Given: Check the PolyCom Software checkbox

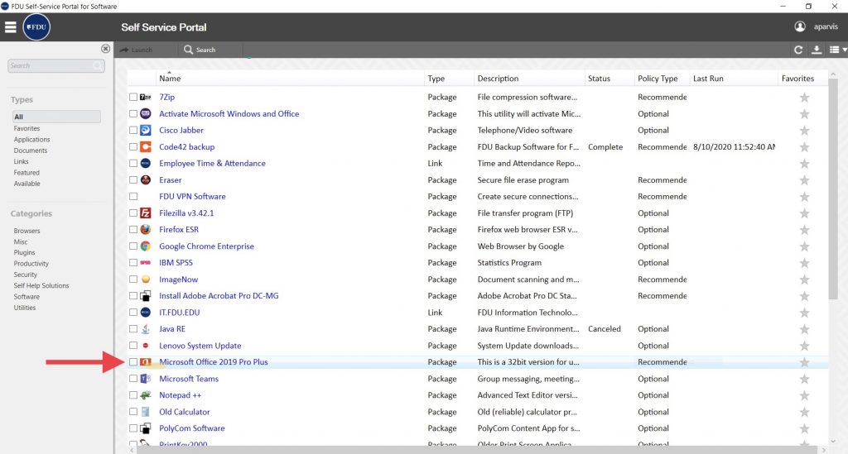Looking at the screenshot, I should pos(133,428).
